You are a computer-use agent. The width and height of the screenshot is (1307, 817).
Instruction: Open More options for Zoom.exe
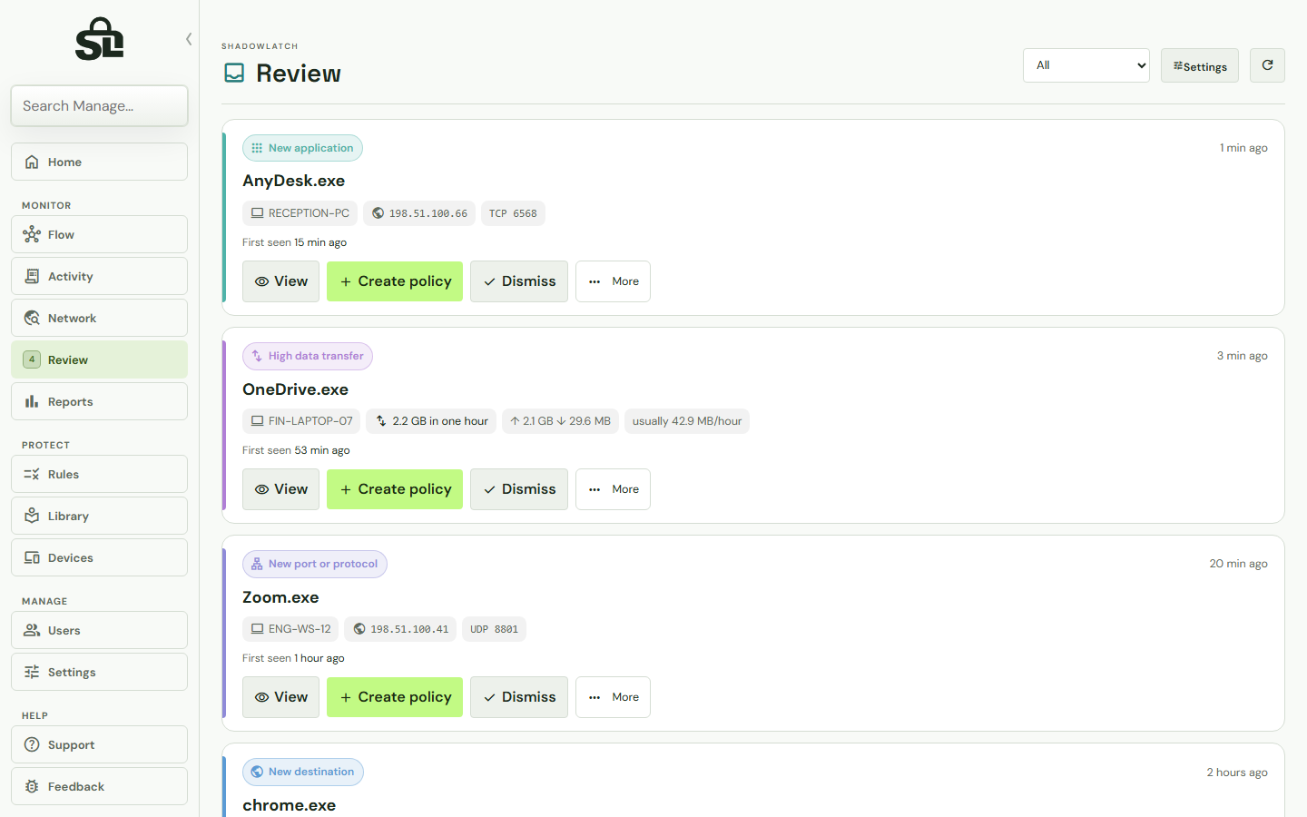pyautogui.click(x=613, y=697)
